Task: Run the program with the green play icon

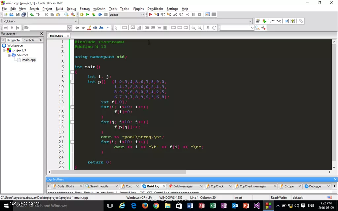Action: pos(87,15)
